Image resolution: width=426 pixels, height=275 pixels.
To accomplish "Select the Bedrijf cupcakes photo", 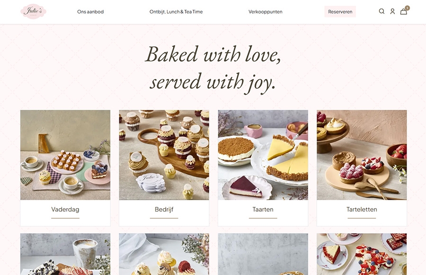I will (164, 155).
